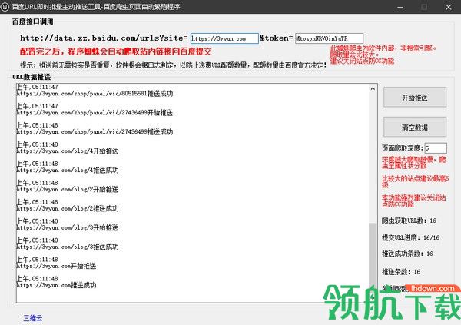Click the red 深度越大爬取越慢 note
The width and height of the screenshot is (461, 325).
(x=413, y=162)
